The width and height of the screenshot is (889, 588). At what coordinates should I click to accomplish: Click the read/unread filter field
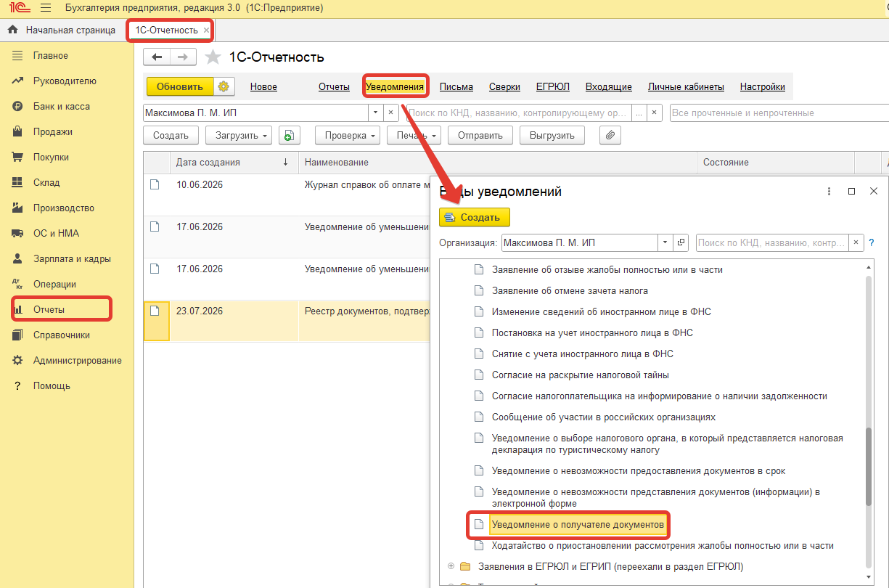point(779,113)
